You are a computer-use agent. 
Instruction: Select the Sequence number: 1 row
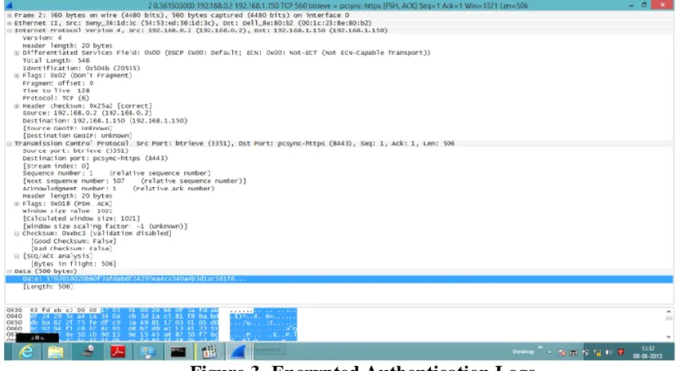[117, 173]
